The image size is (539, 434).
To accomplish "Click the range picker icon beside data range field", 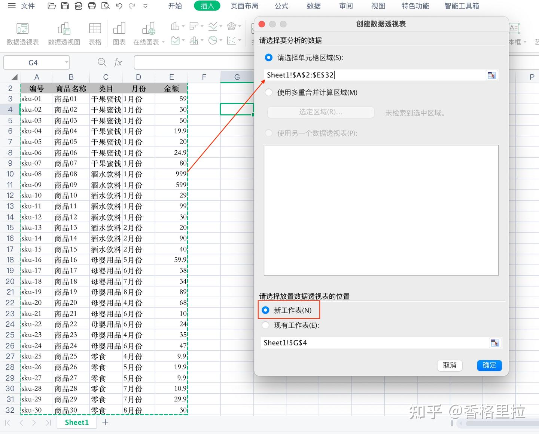I will pos(492,75).
